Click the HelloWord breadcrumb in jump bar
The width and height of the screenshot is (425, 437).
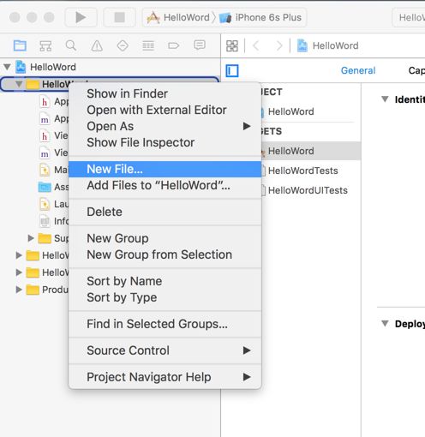click(x=327, y=45)
